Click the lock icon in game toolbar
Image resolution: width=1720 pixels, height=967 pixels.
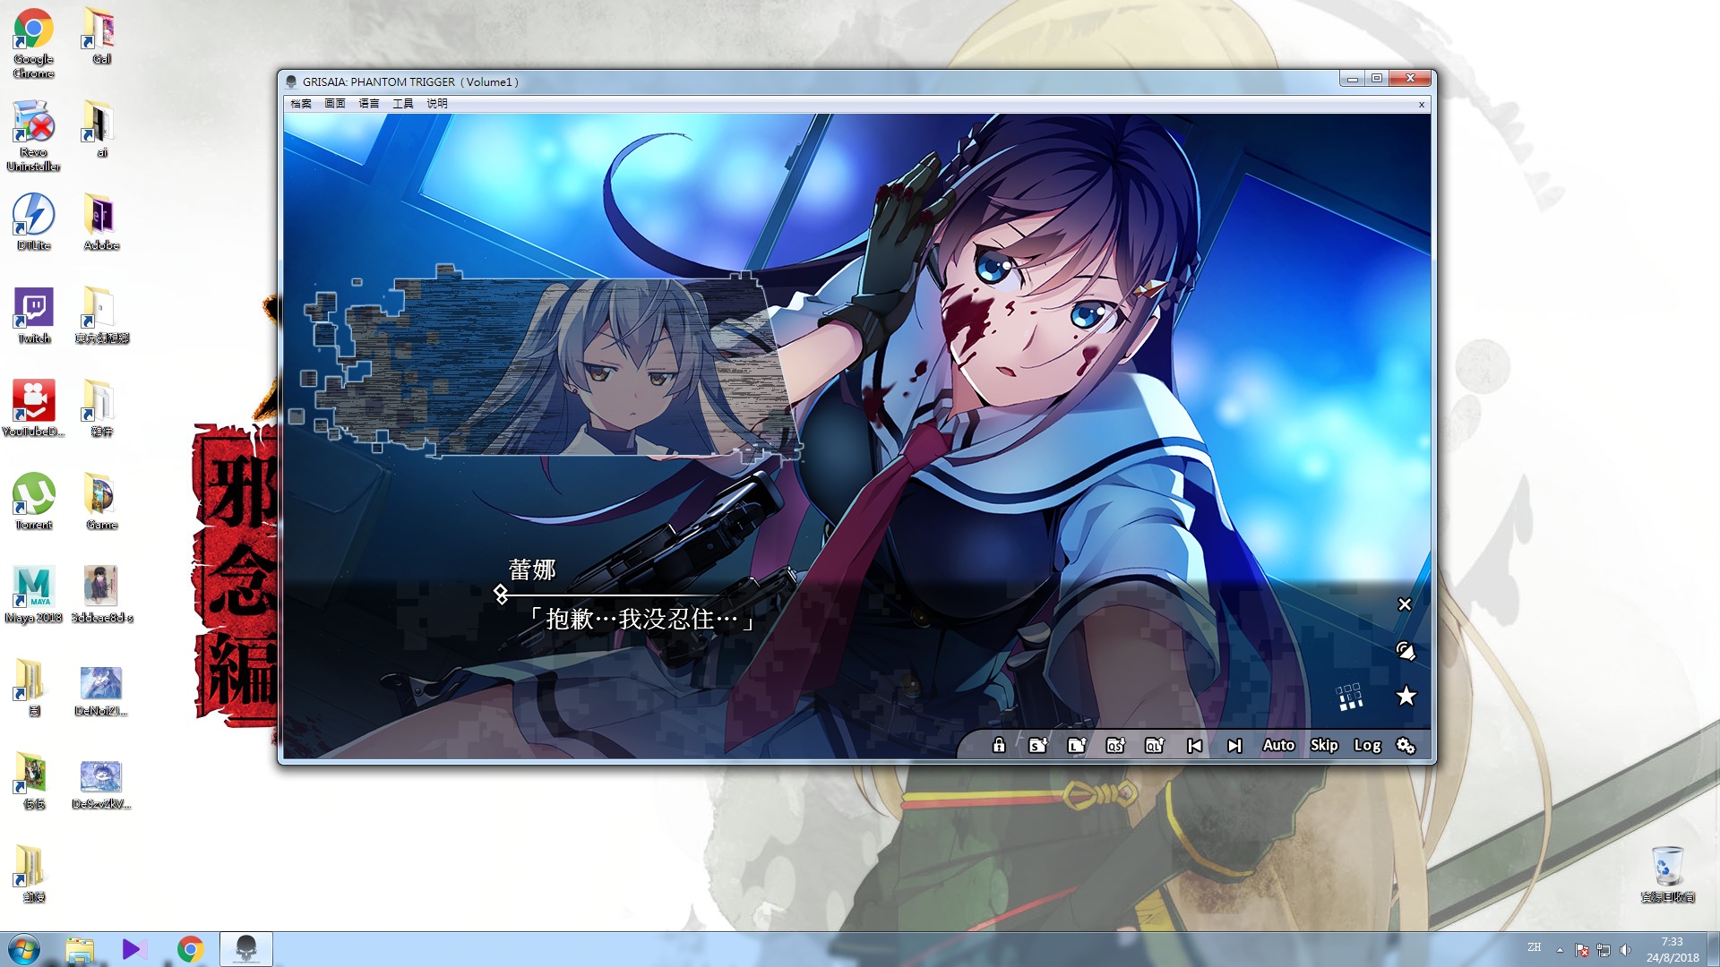(x=999, y=745)
